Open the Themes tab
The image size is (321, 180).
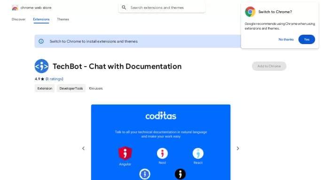[63, 19]
